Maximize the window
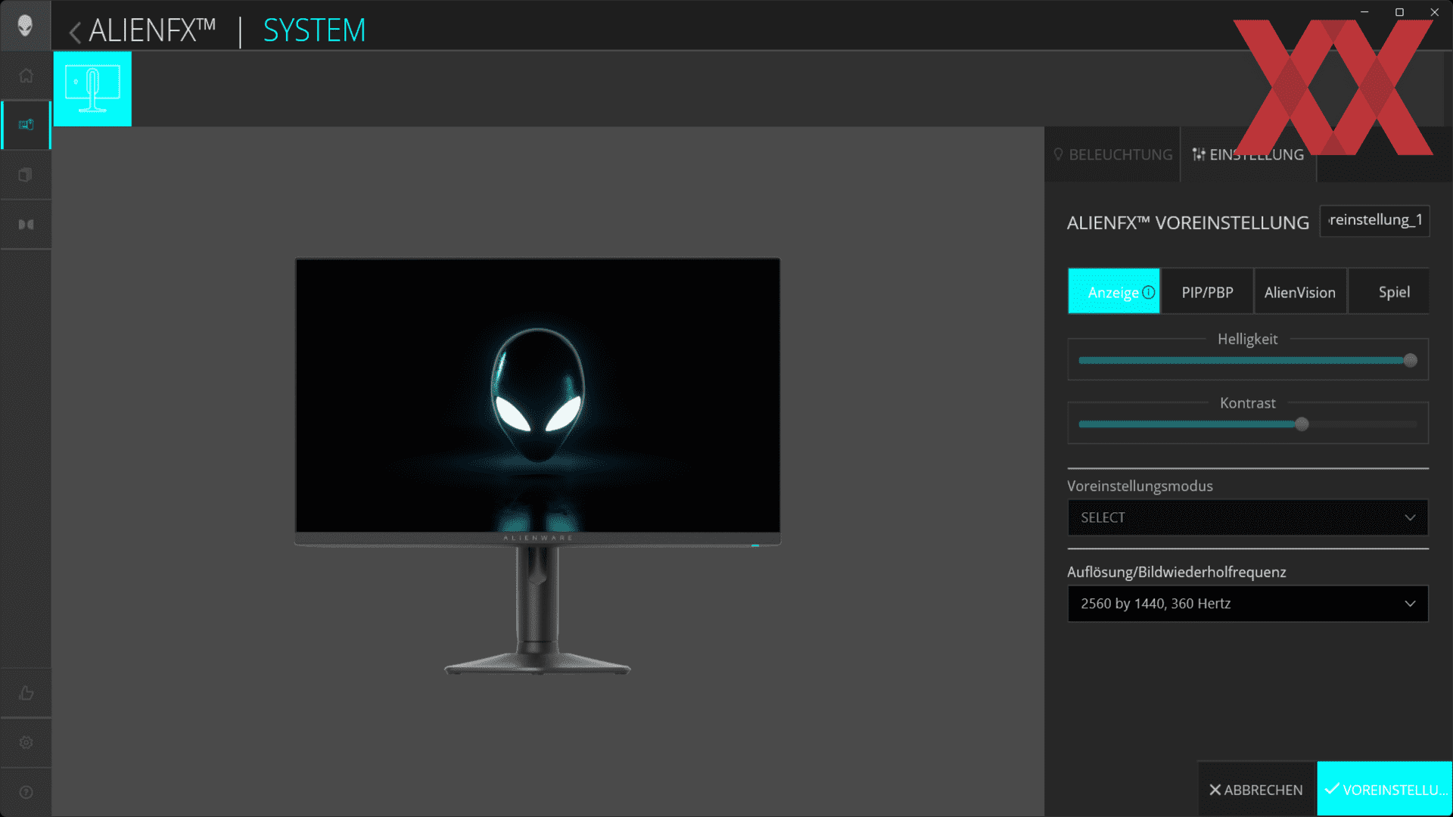 click(x=1399, y=12)
